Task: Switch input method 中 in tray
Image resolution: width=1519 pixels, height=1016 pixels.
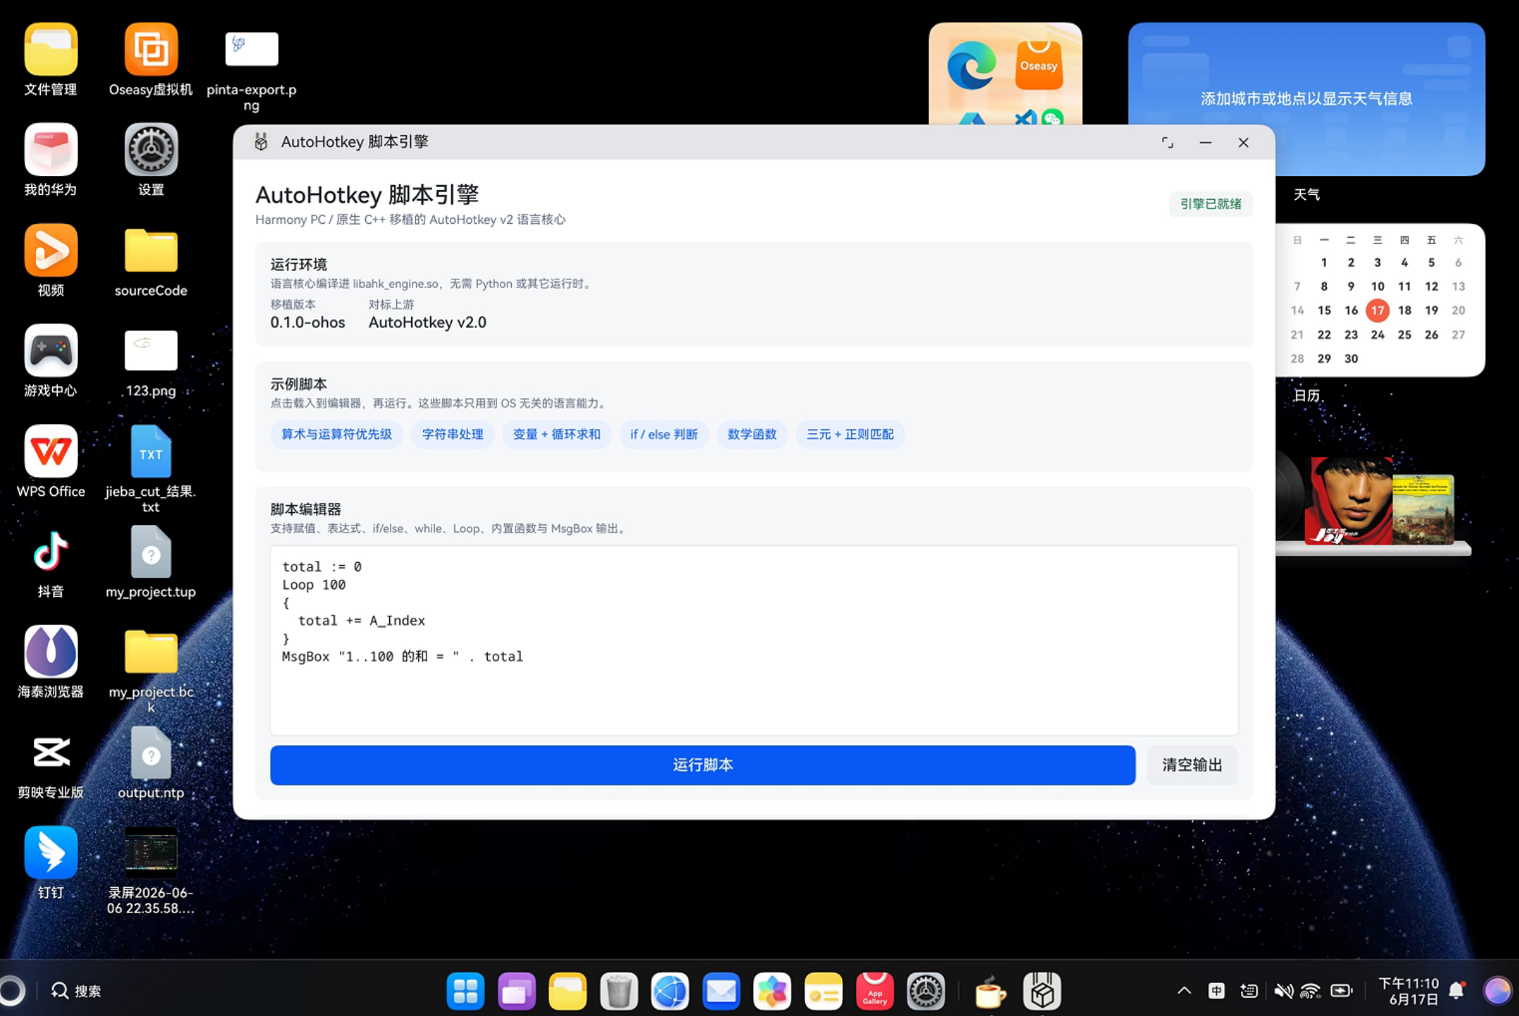Action: tap(1216, 991)
